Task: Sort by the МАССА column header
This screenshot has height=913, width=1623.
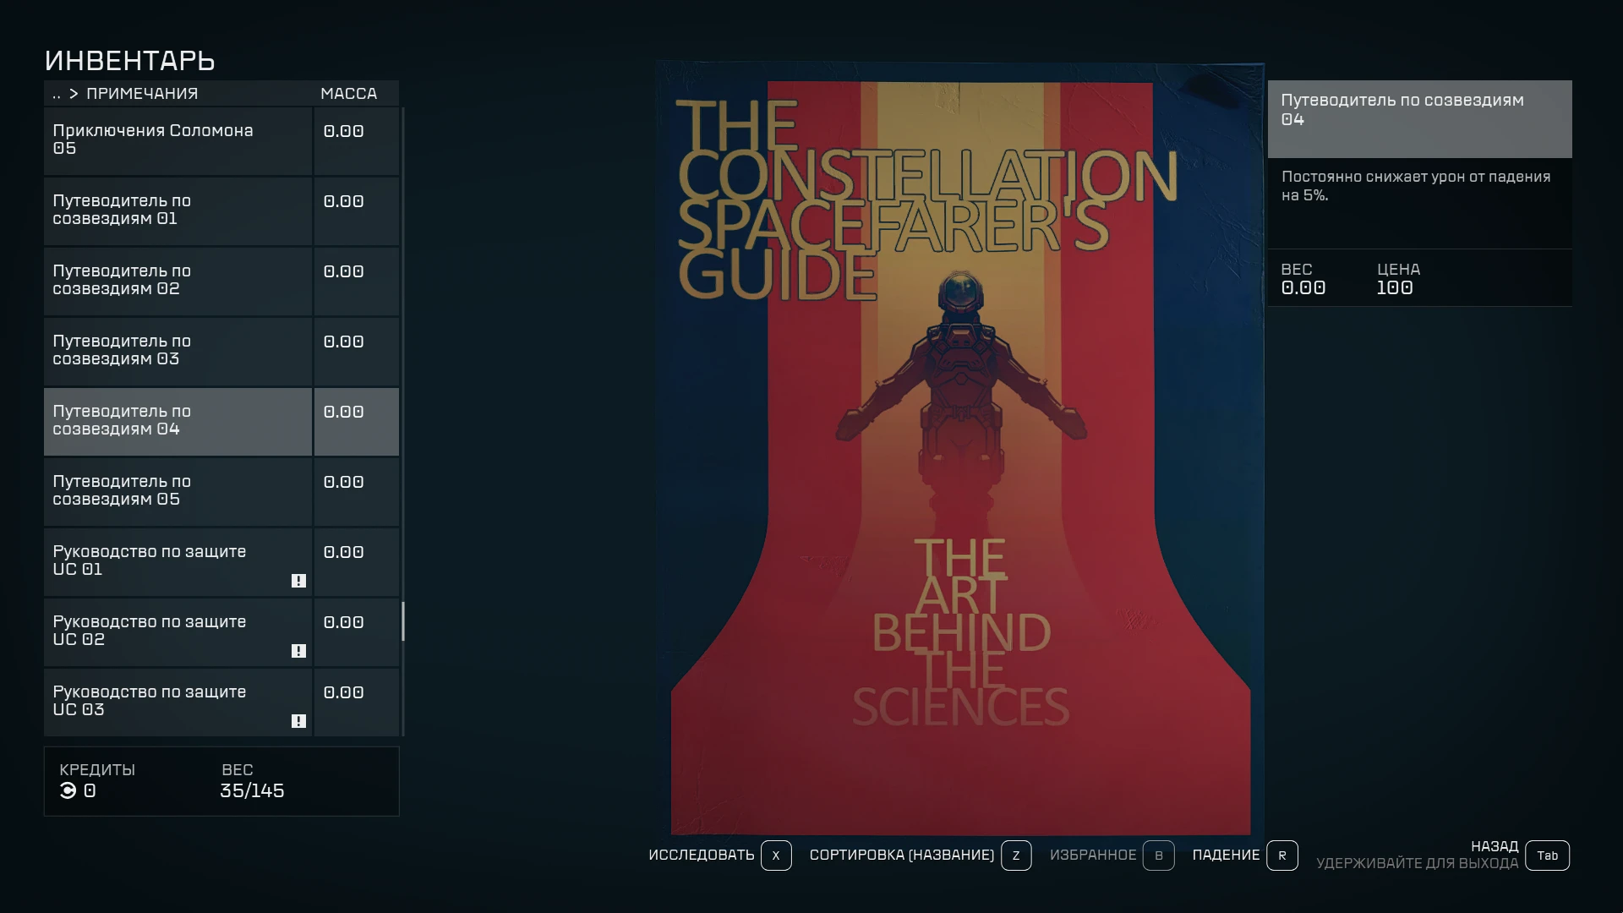Action: pyautogui.click(x=348, y=94)
